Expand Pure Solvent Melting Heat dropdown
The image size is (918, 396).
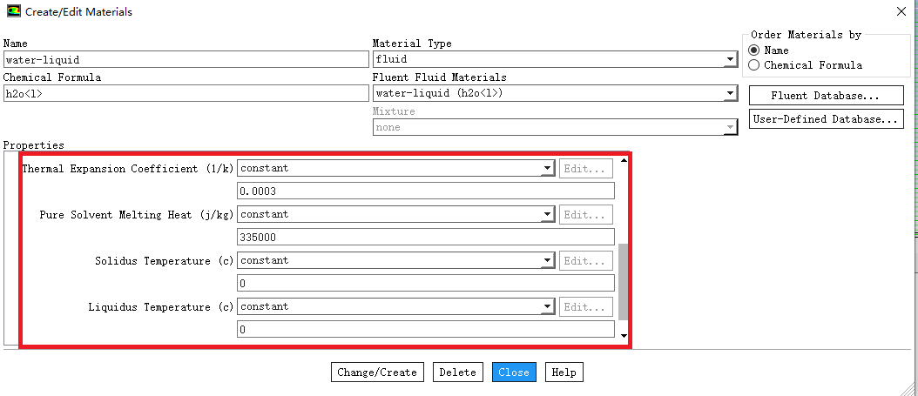395,215
